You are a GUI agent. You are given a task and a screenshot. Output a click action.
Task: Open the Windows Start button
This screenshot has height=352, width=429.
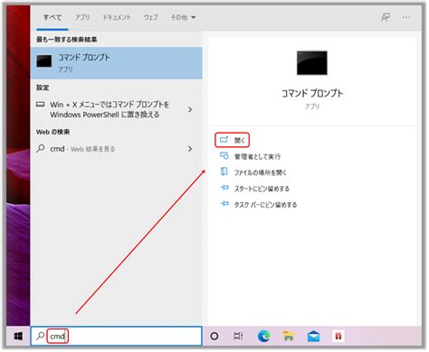18,336
